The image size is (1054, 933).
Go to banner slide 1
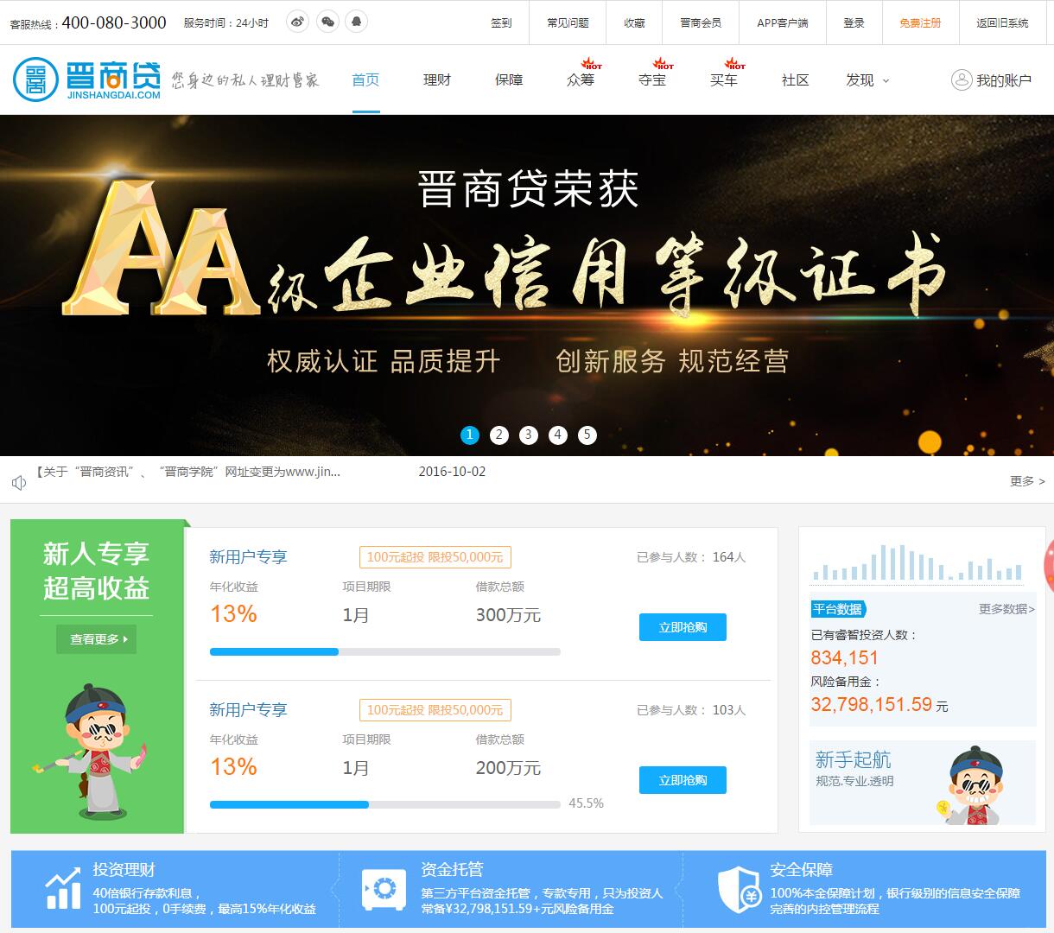pos(470,435)
